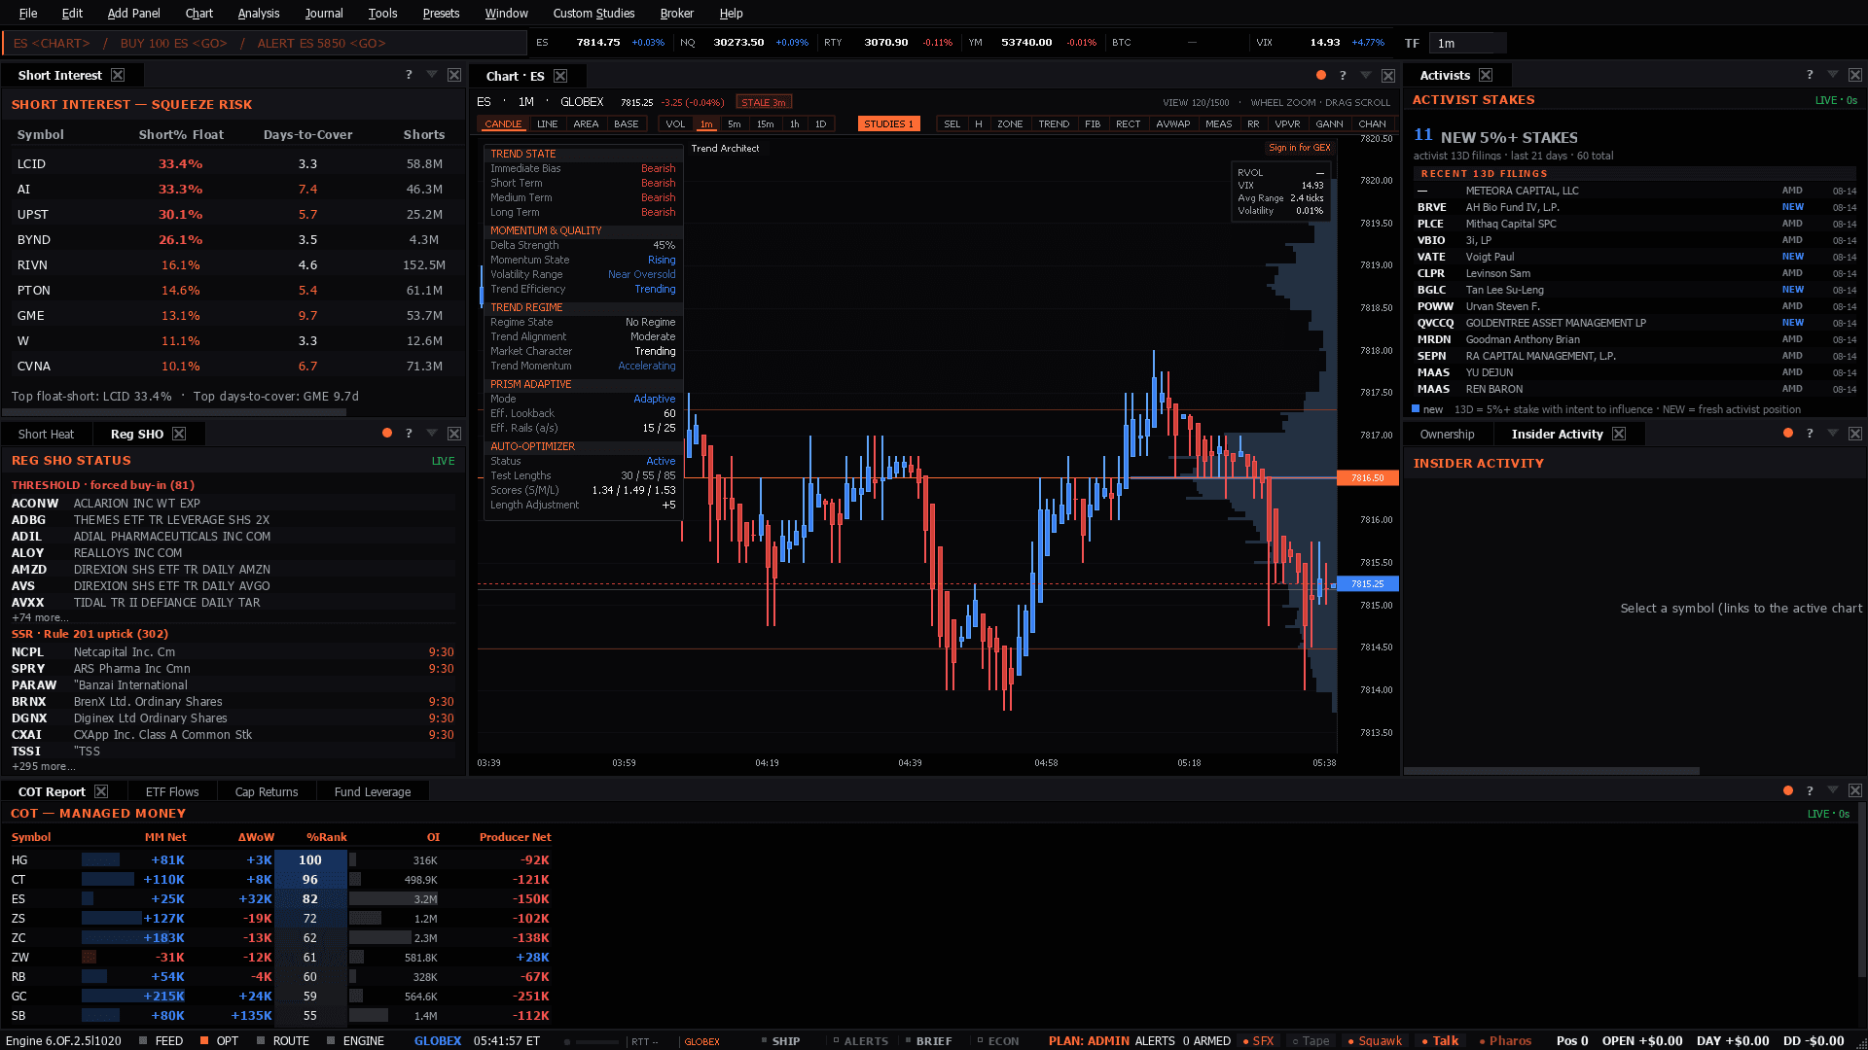Click the Sign in for GEX link

1299,148
